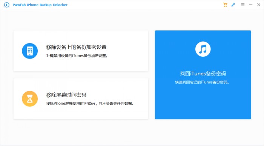Select 移除设备上的备份加密设置 title
This screenshot has width=264, height=146.
(76, 47)
